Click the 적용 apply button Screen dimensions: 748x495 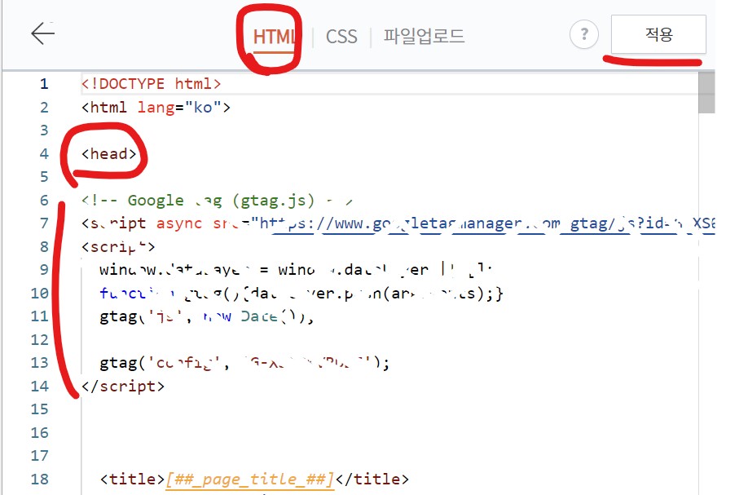pos(658,34)
